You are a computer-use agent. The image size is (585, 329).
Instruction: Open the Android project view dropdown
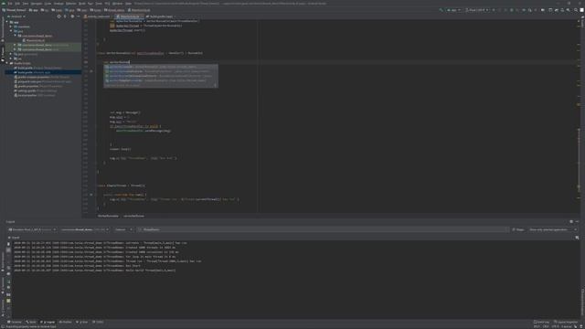click(16, 16)
